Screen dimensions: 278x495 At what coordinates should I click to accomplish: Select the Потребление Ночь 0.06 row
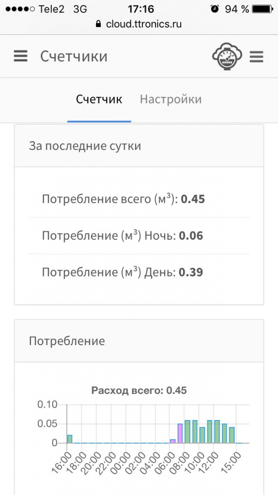(139, 236)
